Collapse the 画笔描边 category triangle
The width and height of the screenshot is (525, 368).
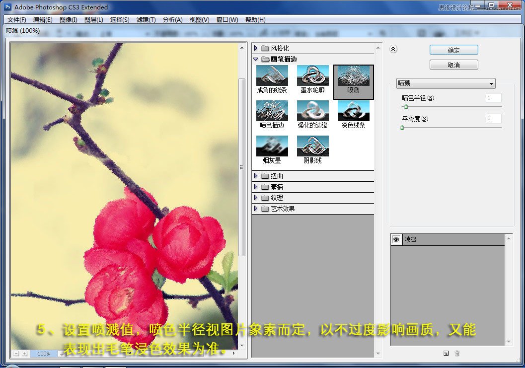(x=256, y=59)
